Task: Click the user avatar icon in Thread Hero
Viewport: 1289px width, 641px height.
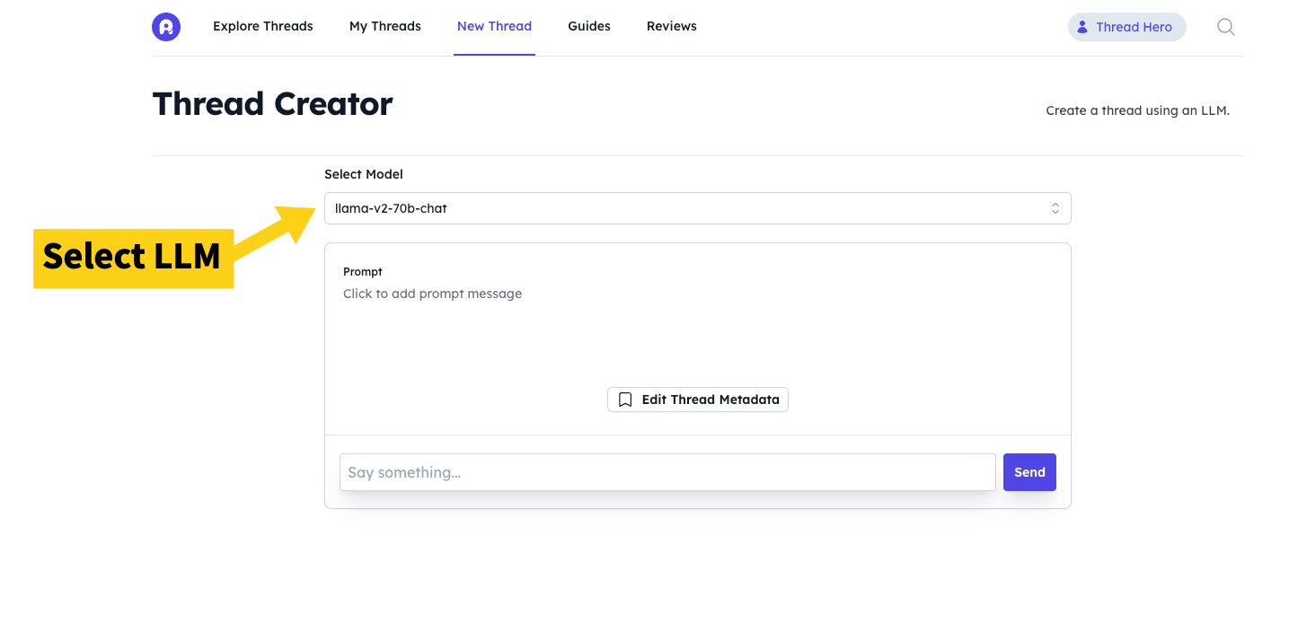Action: click(1082, 27)
